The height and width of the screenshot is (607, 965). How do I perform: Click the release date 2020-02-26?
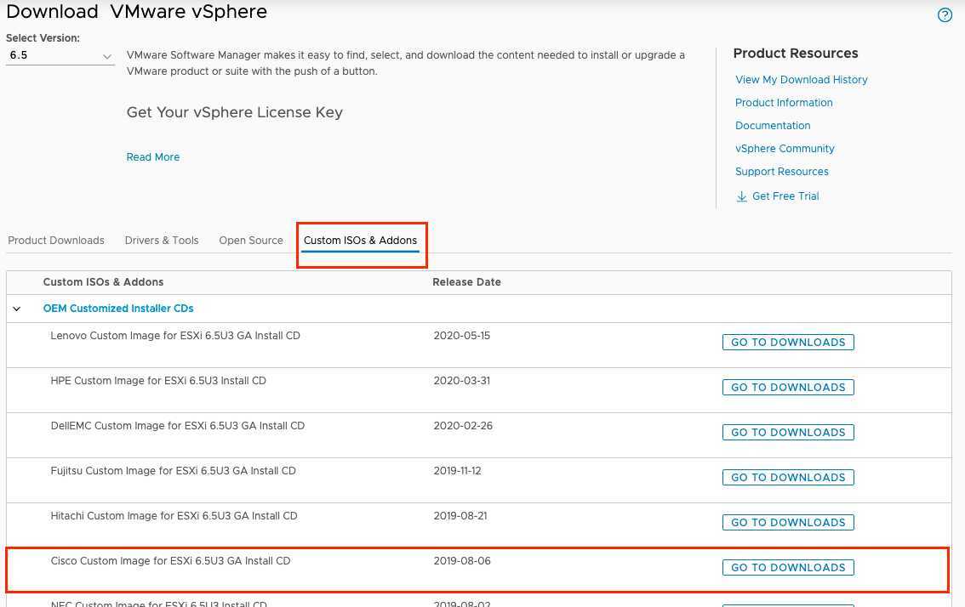[463, 426]
